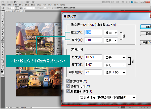This screenshot has height=109, width=151.
Task: Show more workspaces with the >> button
Action: point(127,2)
